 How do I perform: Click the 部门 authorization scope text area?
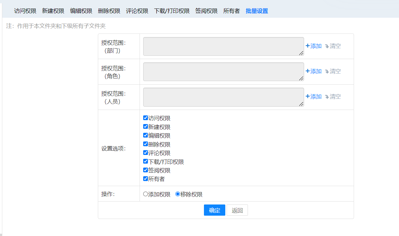coord(223,46)
